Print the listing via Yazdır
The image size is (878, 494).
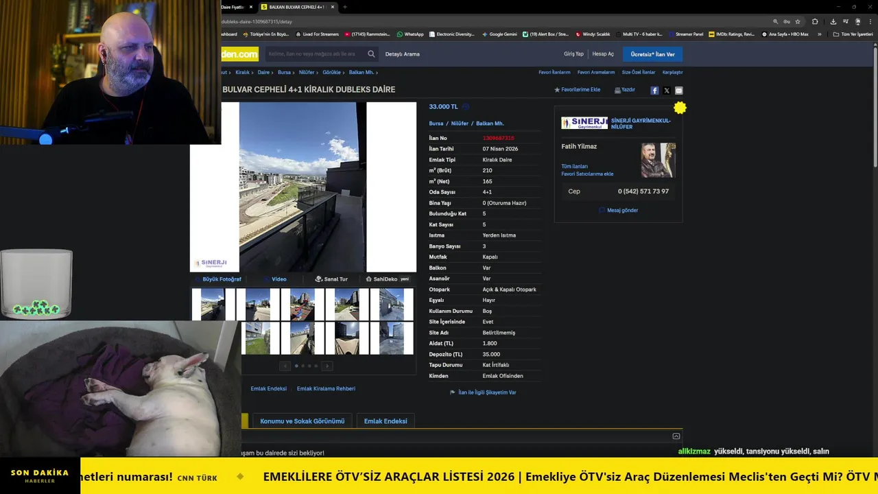[624, 90]
